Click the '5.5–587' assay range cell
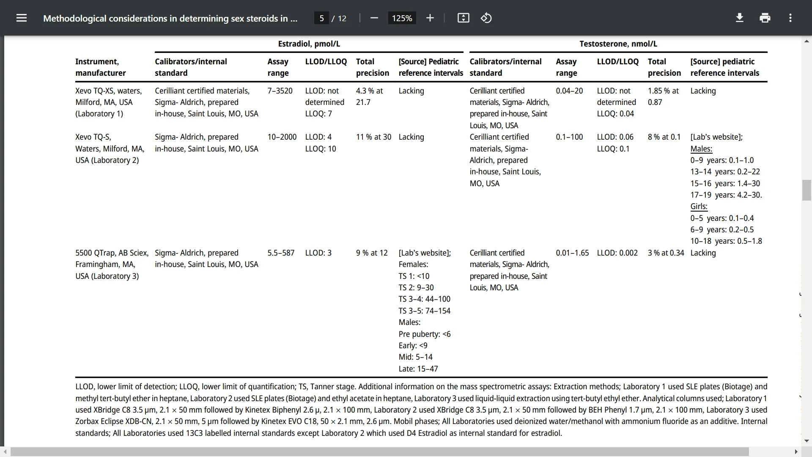 point(281,253)
